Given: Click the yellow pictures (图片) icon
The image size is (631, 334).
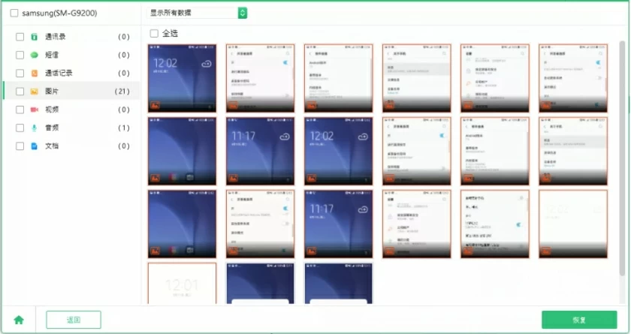Looking at the screenshot, I should (x=34, y=92).
